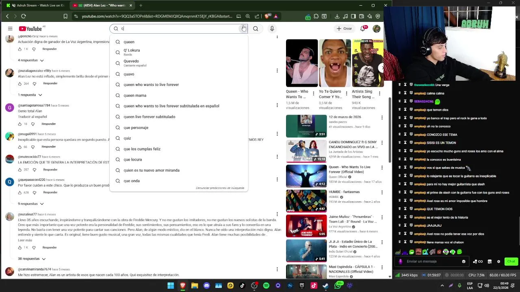Image resolution: width=520 pixels, height=292 pixels.
Task: Open Spotify from the taskbar
Action: click(266, 286)
